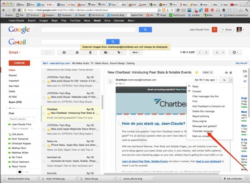Screen dimensions: 250x183
Task: Go to older messages arrow
Action: tap(206, 53)
